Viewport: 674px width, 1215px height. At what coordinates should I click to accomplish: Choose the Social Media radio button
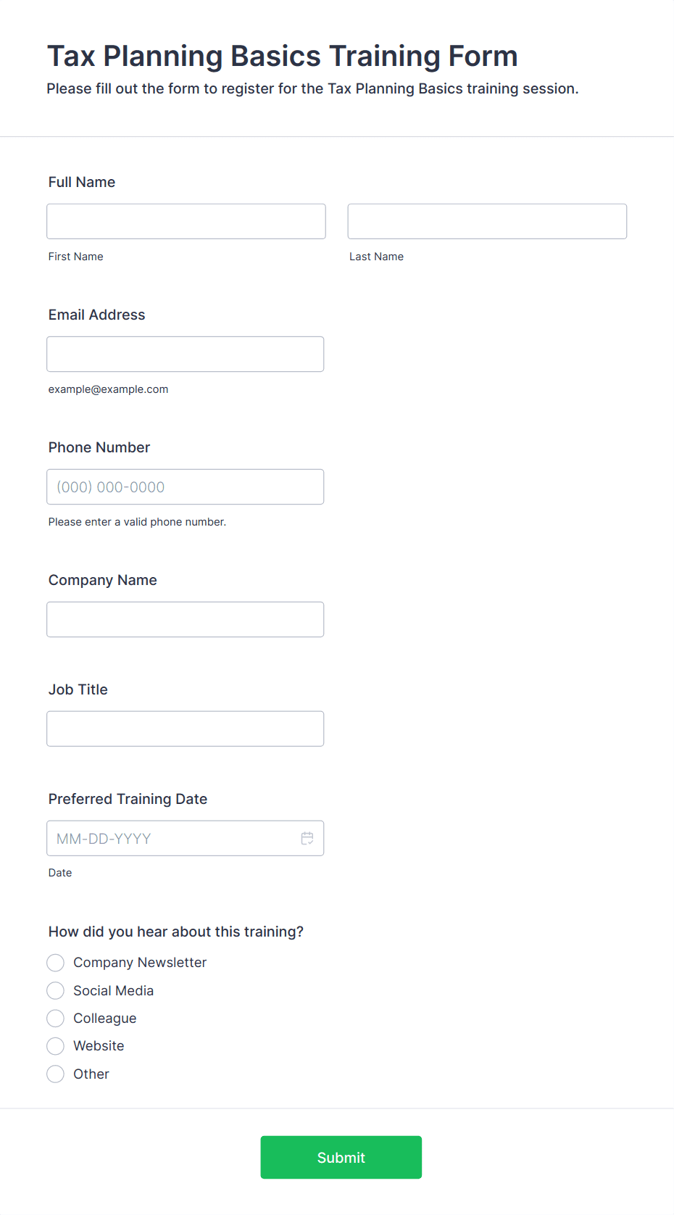[x=56, y=990]
